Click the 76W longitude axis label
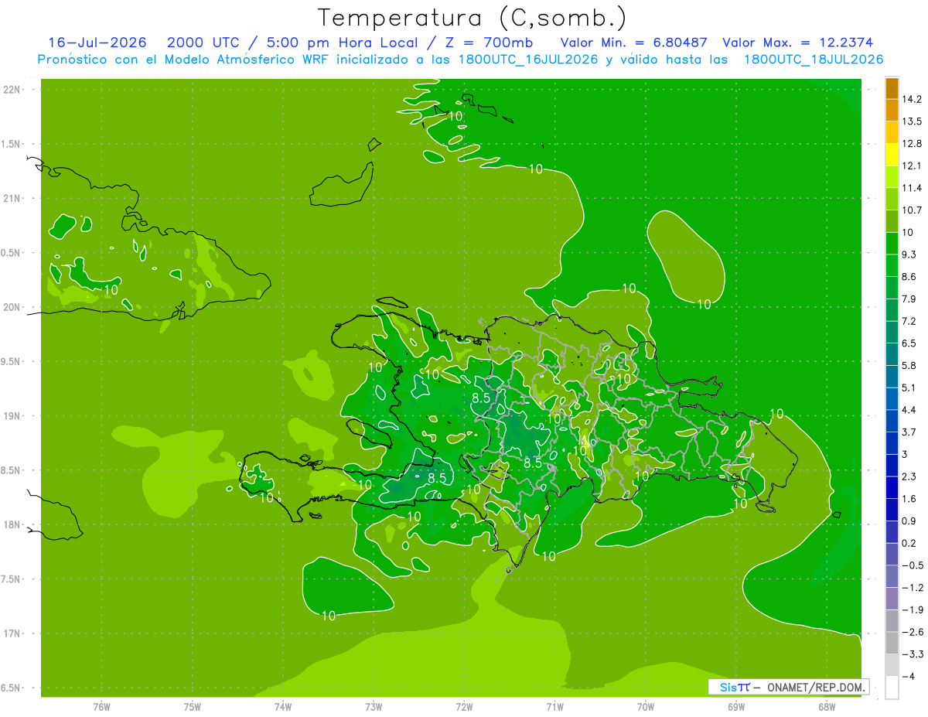This screenshot has width=928, height=717. tap(101, 706)
